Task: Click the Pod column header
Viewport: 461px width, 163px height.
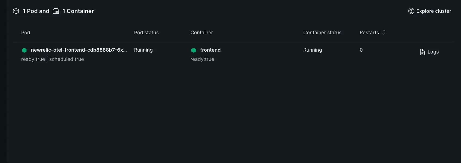Action: (26, 33)
